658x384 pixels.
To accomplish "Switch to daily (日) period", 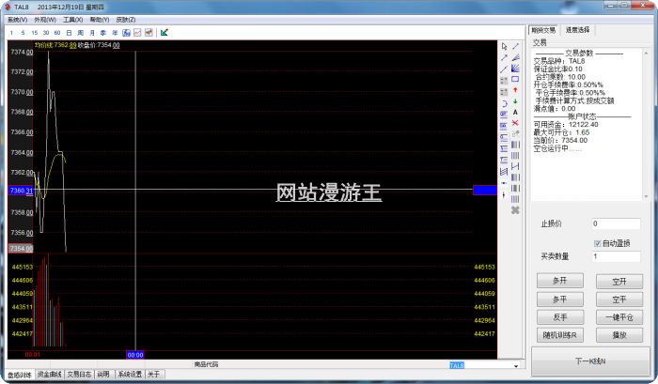I will pos(69,33).
